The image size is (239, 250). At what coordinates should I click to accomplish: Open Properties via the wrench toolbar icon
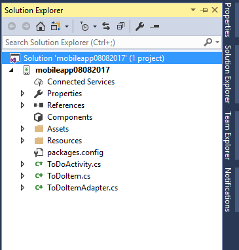pos(139,26)
